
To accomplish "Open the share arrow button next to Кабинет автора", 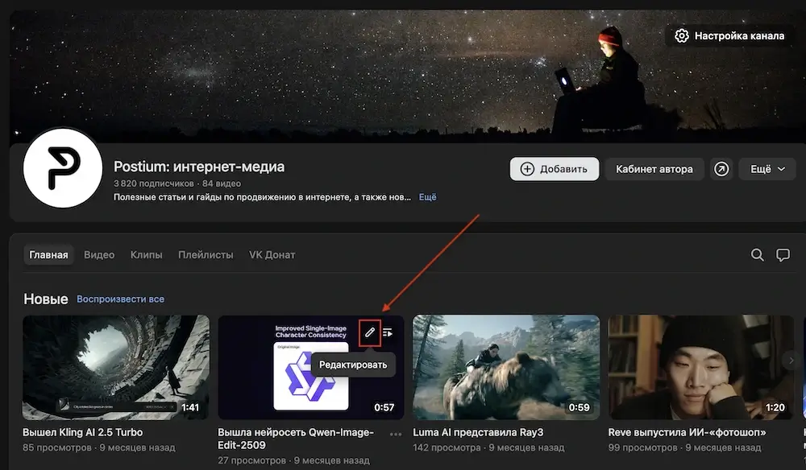I will (721, 169).
